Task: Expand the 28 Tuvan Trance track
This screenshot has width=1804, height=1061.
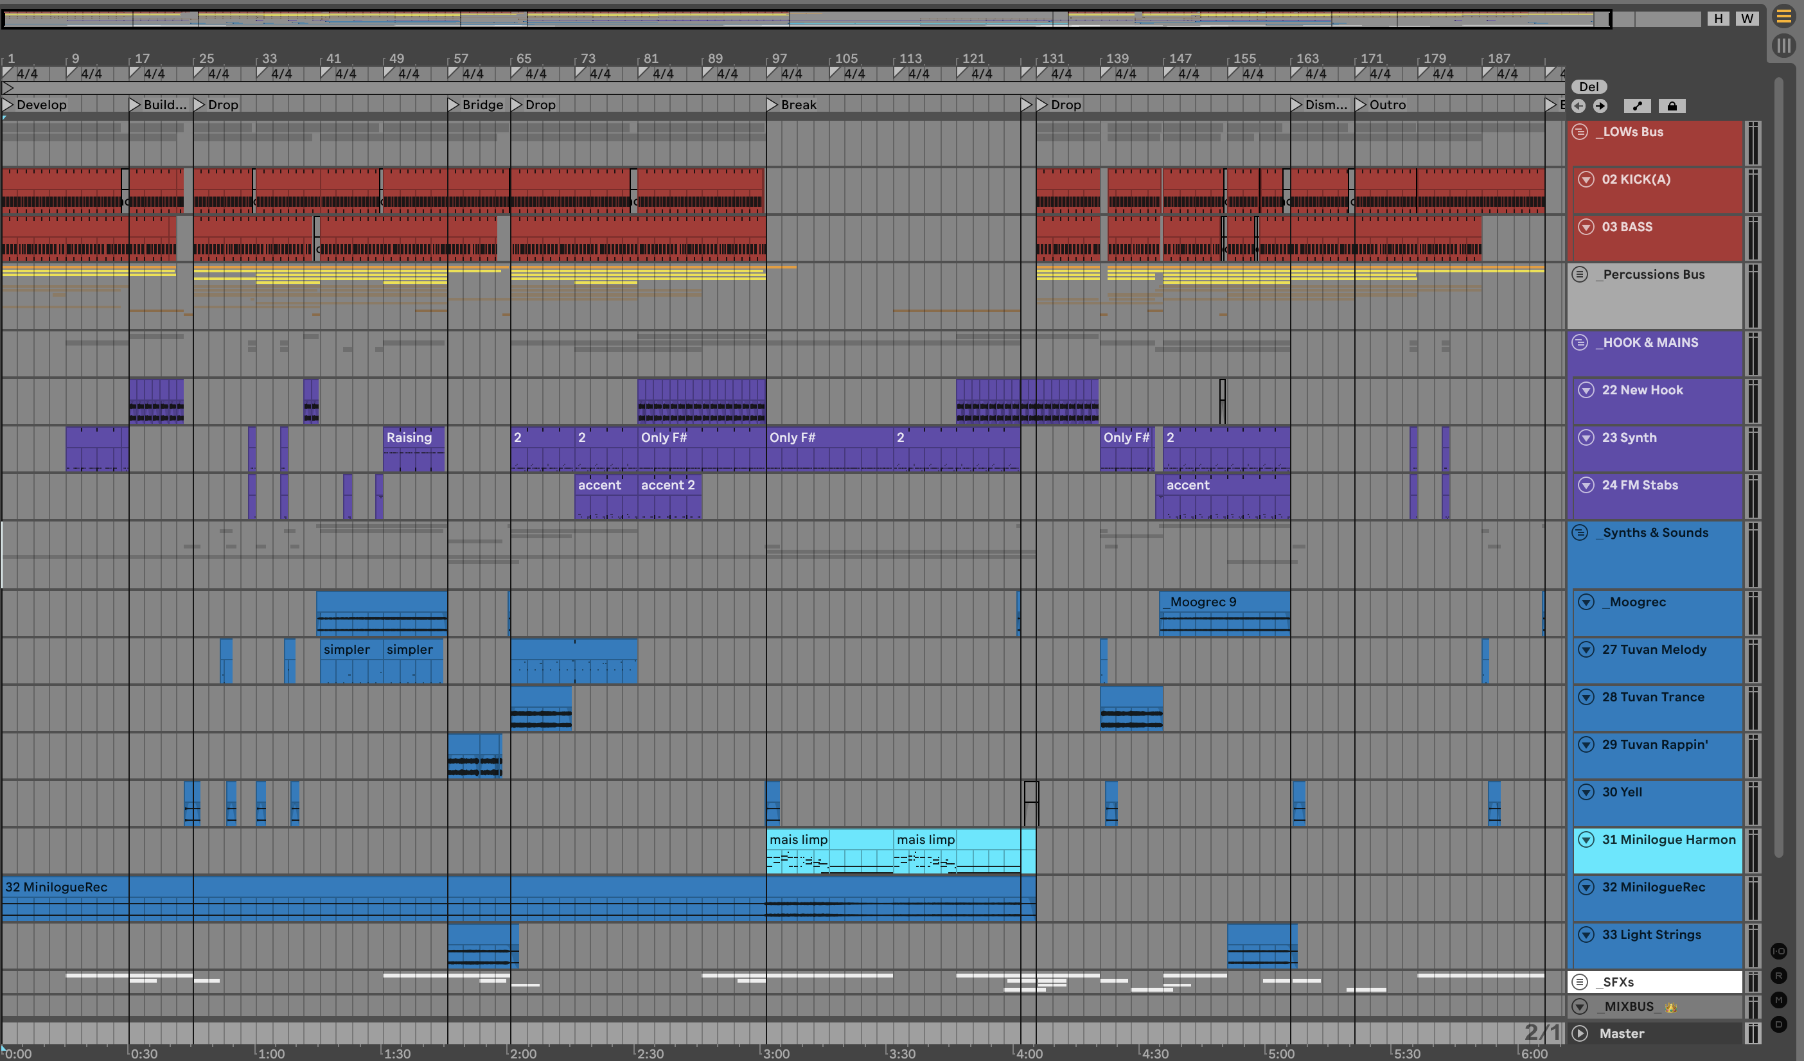Action: point(1586,697)
